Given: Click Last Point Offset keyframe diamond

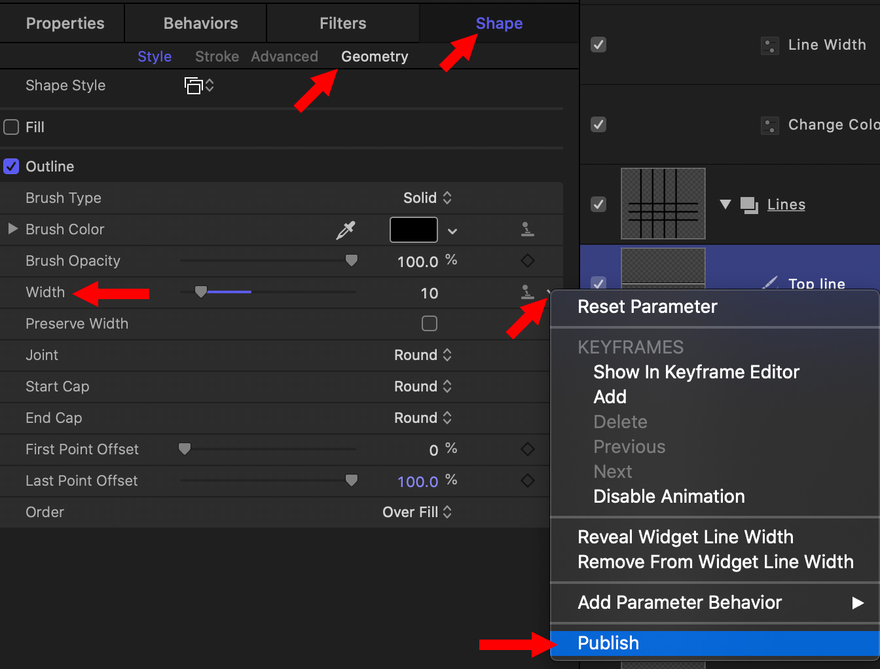Looking at the screenshot, I should [527, 480].
